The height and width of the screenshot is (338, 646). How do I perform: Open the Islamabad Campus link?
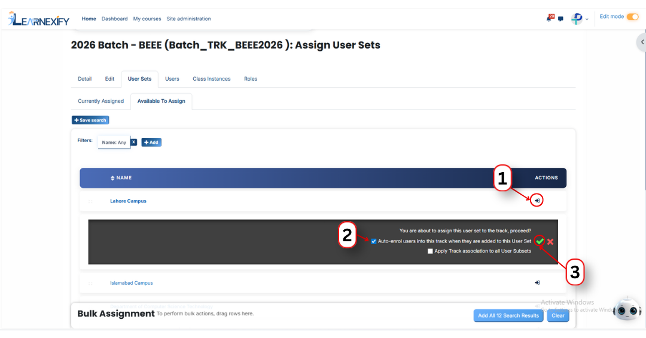132,283
